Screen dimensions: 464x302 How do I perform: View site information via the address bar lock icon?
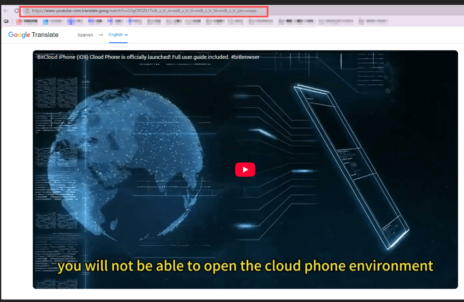point(27,11)
